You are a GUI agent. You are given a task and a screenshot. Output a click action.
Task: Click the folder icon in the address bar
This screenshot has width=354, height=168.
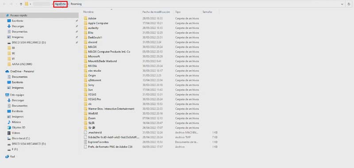[27, 4]
